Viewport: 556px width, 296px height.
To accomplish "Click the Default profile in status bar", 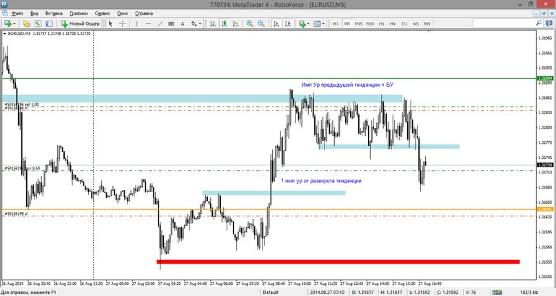I will (x=271, y=293).
